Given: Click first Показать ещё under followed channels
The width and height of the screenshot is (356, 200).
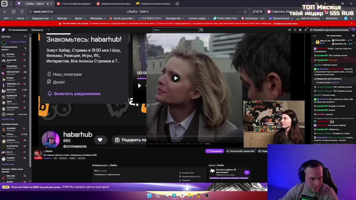Looking at the screenshot, I should 8,119.
